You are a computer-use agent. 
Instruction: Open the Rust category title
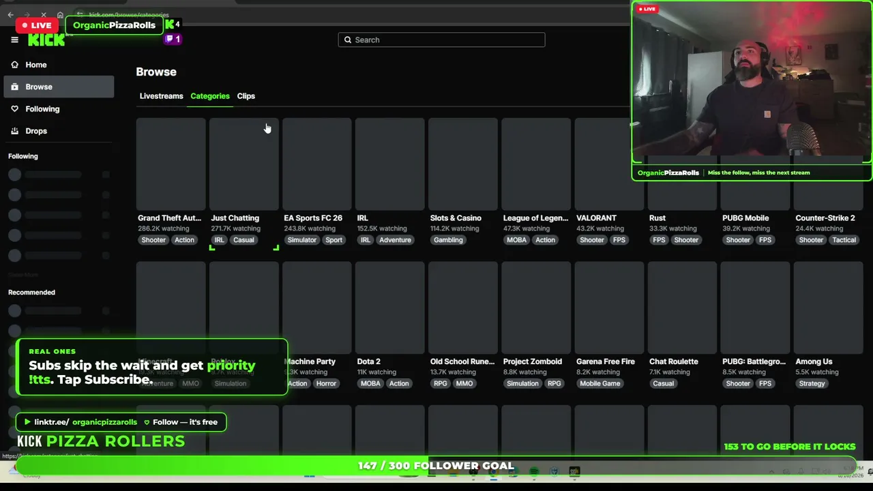click(x=657, y=218)
